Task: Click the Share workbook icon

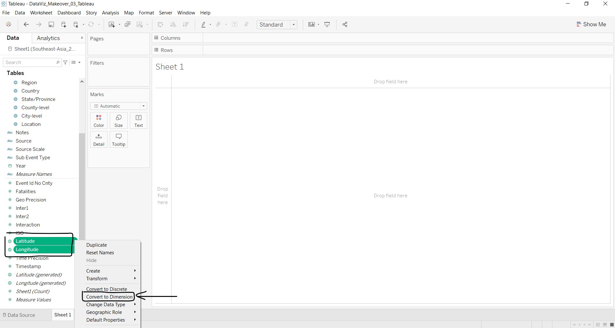Action: (x=345, y=25)
